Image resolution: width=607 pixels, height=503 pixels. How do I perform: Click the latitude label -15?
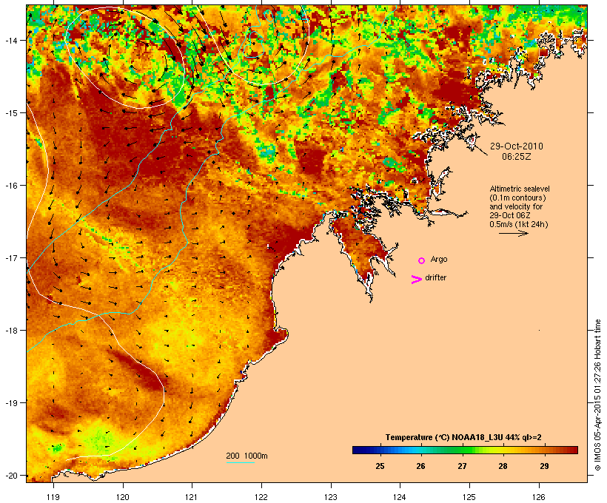click(x=11, y=113)
